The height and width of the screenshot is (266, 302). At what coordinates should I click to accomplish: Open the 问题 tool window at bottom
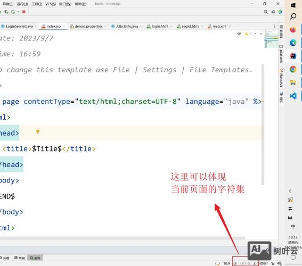coord(5,257)
